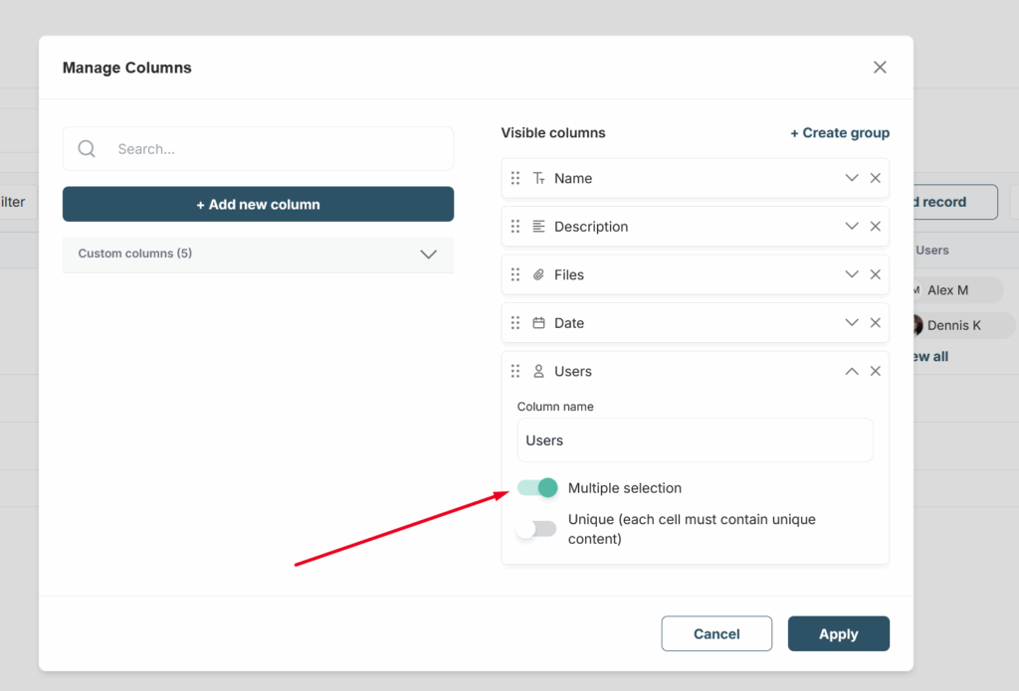The height and width of the screenshot is (691, 1019).
Task: Cancel the column management dialog
Action: click(716, 634)
